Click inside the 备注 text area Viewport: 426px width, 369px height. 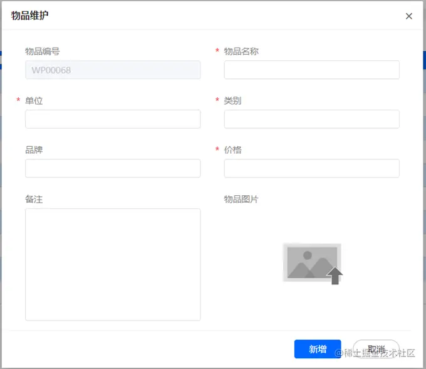[113, 264]
